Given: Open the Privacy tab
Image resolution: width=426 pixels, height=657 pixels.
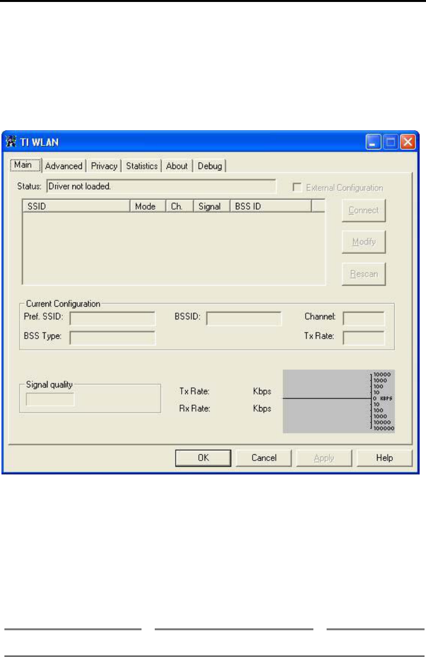Looking at the screenshot, I should pyautogui.click(x=104, y=166).
